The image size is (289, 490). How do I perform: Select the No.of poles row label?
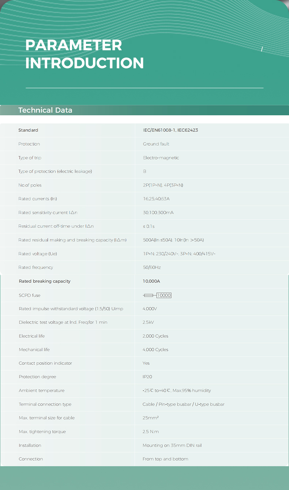pos(30,185)
